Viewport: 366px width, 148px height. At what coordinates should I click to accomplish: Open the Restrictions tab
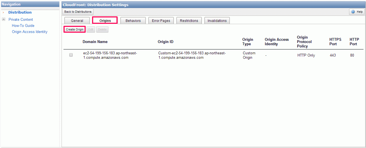pyautogui.click(x=189, y=21)
